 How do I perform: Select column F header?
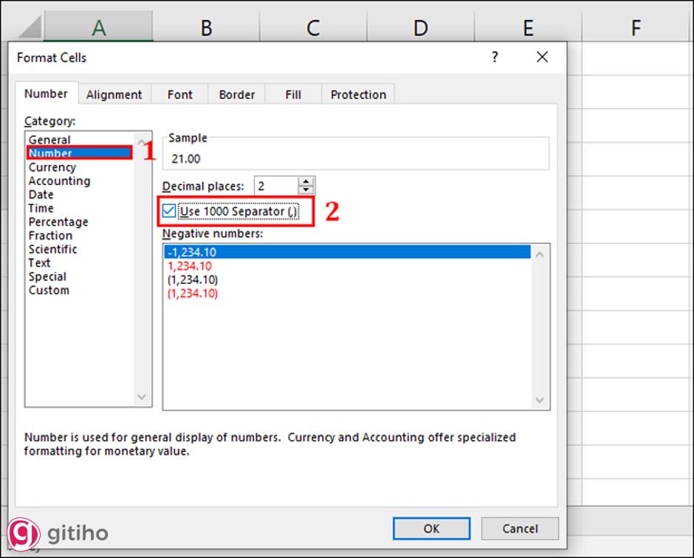[x=636, y=27]
